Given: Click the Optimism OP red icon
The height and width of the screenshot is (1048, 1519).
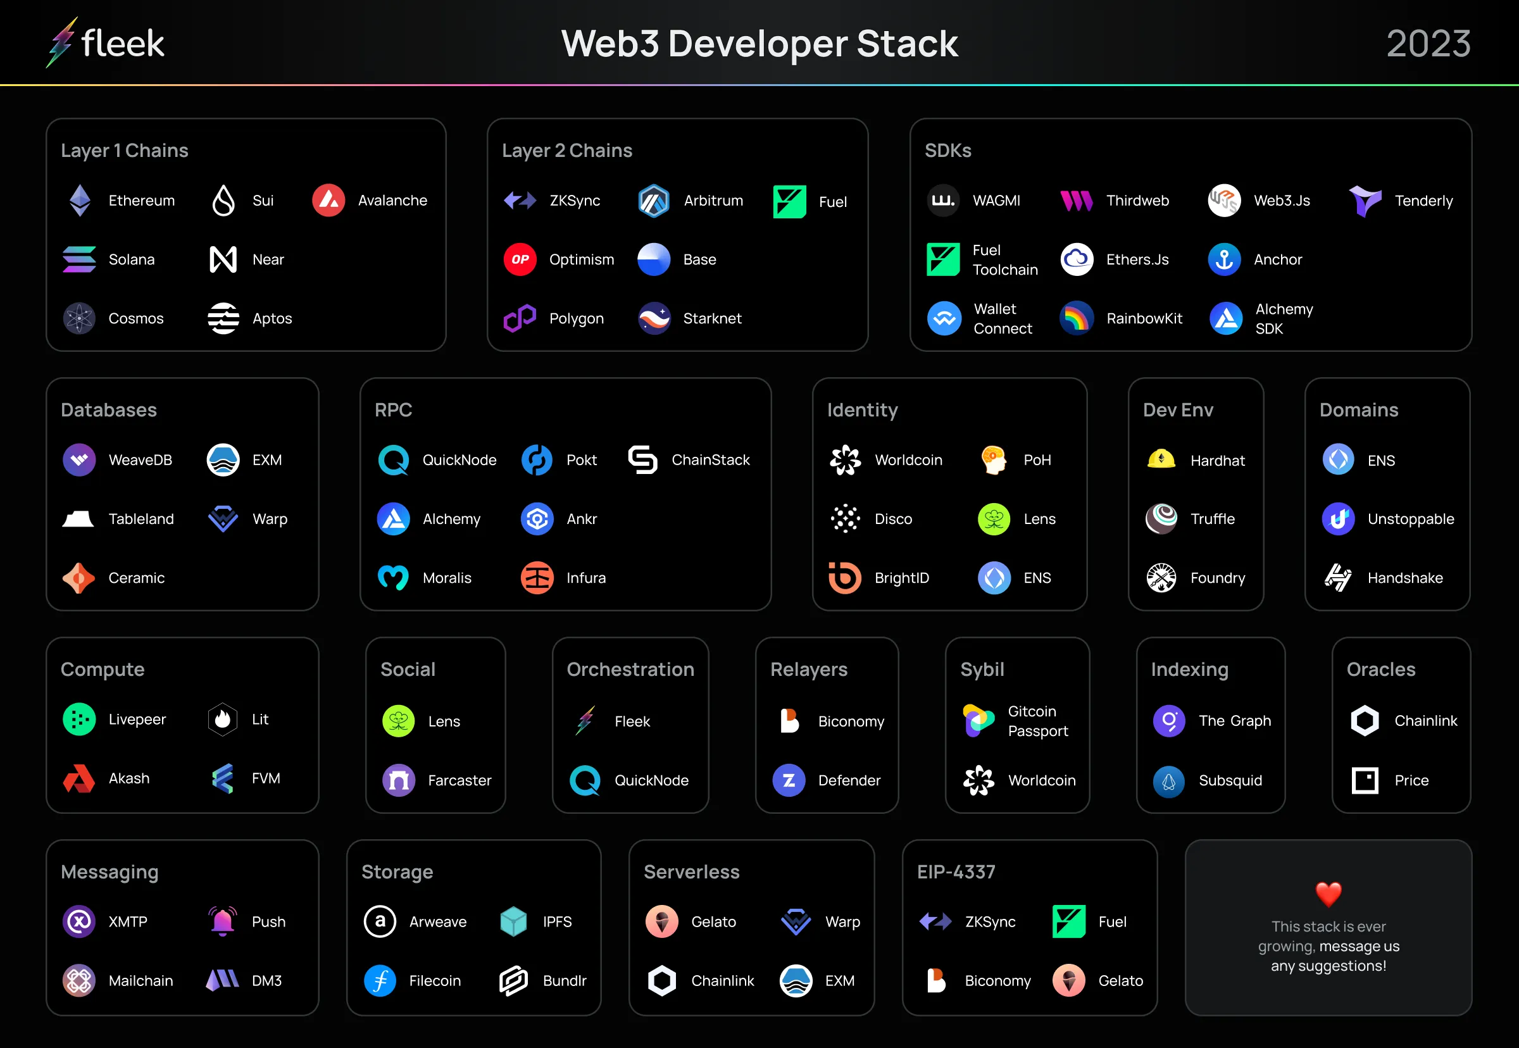Looking at the screenshot, I should [x=520, y=259].
